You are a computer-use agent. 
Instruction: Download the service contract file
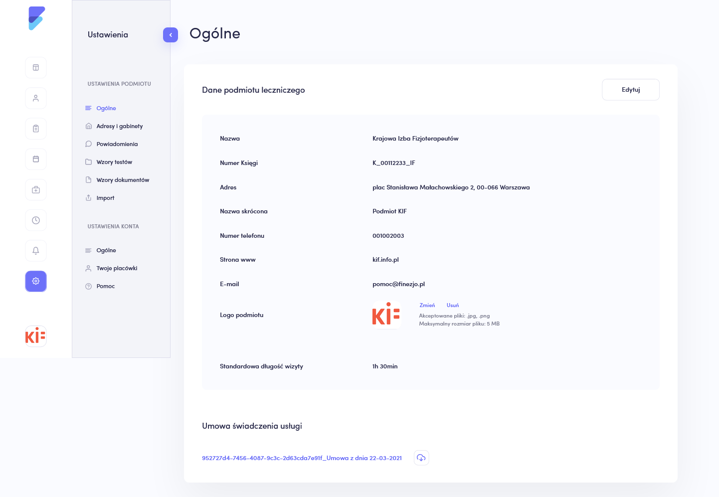coord(421,458)
